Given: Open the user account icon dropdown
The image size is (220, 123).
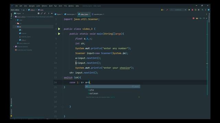Looking at the screenshot, I should tap(163, 10).
